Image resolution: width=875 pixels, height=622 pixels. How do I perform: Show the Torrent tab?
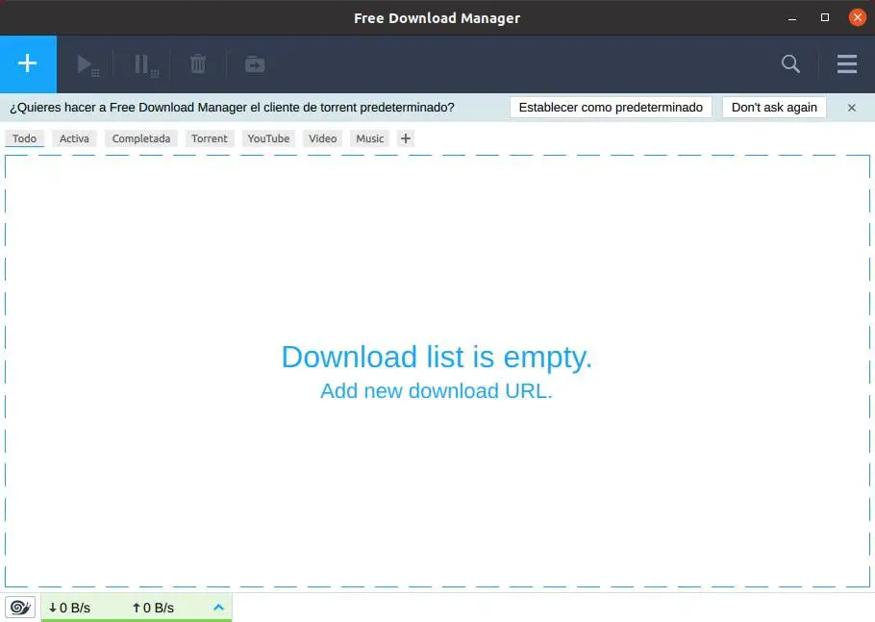coord(210,138)
